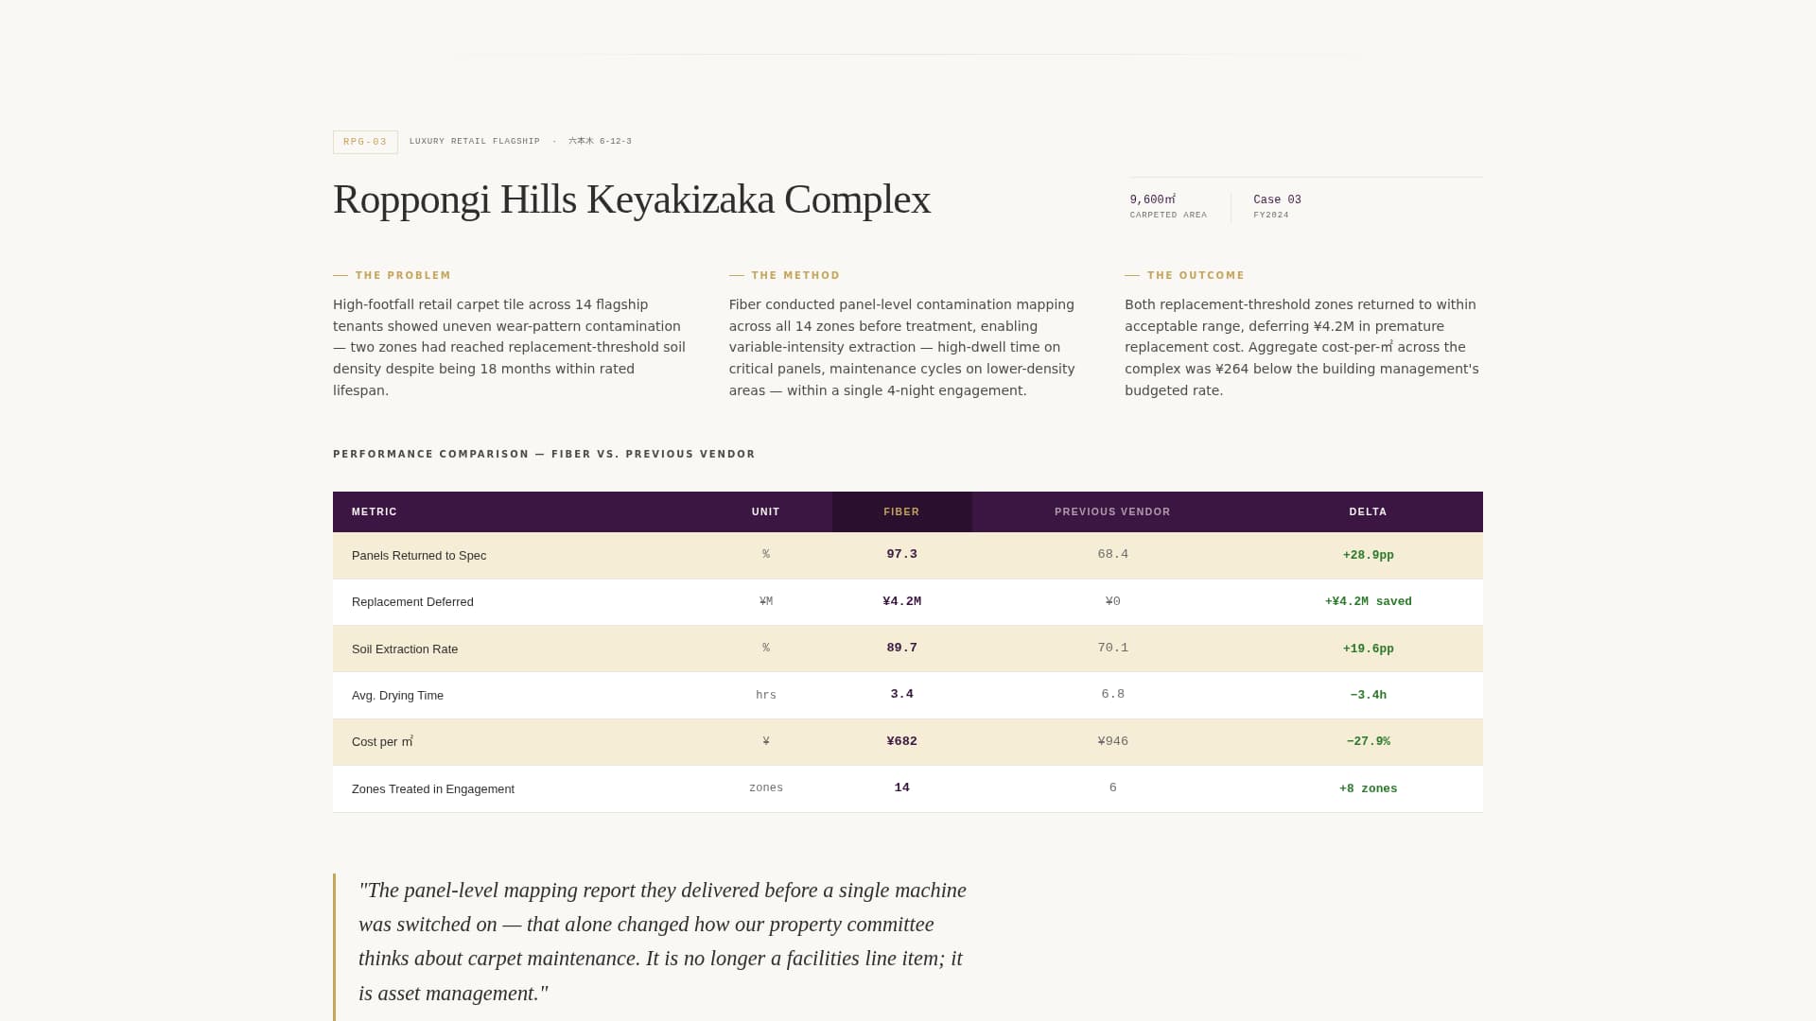1816x1021 pixels.
Task: Click the hrs unit cell
Action: [766, 696]
